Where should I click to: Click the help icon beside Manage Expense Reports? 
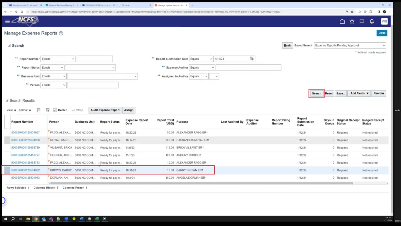tap(61, 33)
